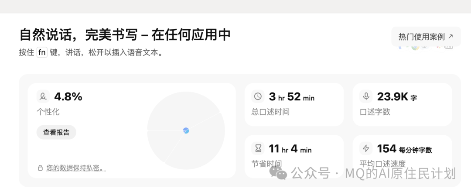Click the 总口述时间 label
Viewport: 471px width, 192px height.
tap(270, 112)
